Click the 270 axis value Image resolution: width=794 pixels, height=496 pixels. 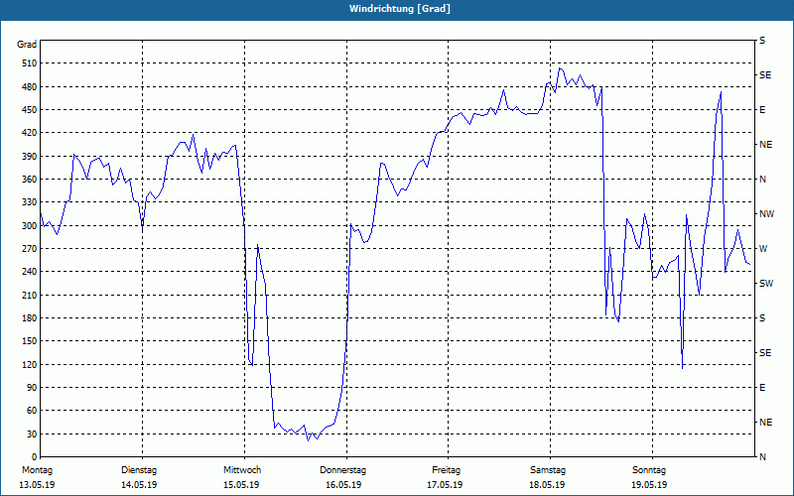(x=30, y=249)
